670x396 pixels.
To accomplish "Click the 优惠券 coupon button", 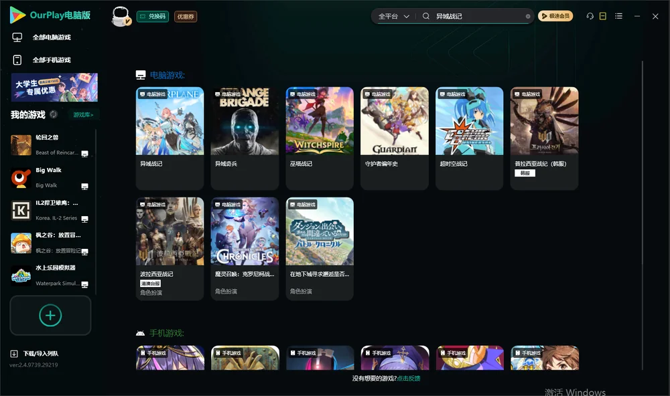I will pos(186,16).
